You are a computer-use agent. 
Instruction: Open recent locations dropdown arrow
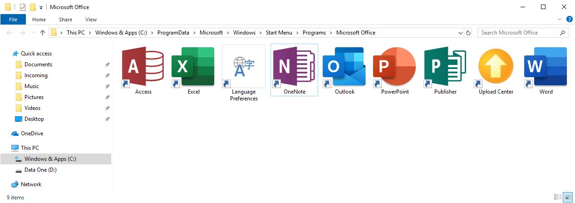33,33
